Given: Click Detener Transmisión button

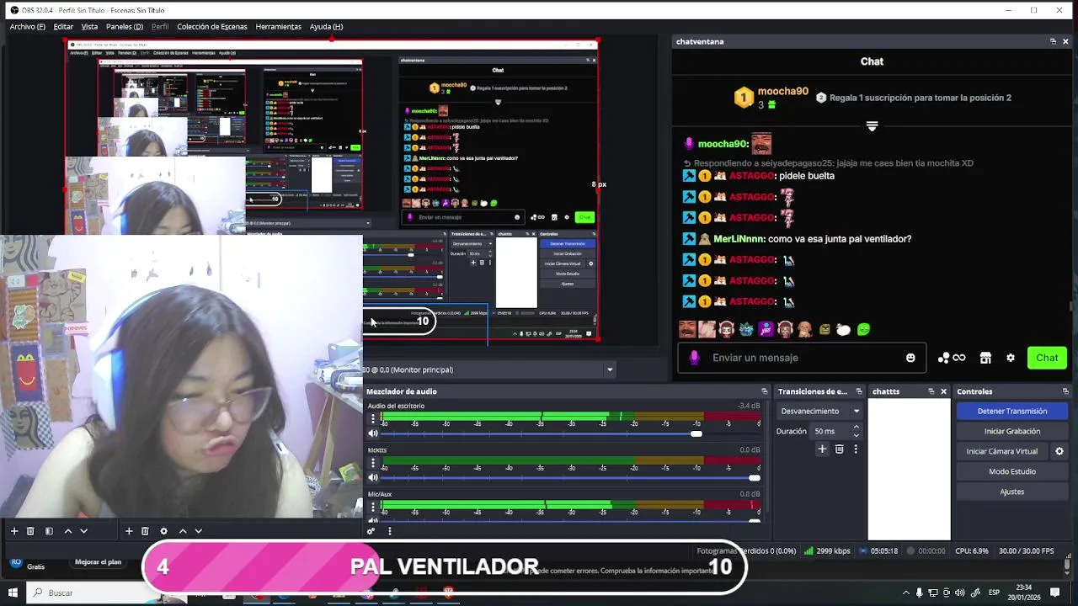Looking at the screenshot, I should click(x=1011, y=411).
